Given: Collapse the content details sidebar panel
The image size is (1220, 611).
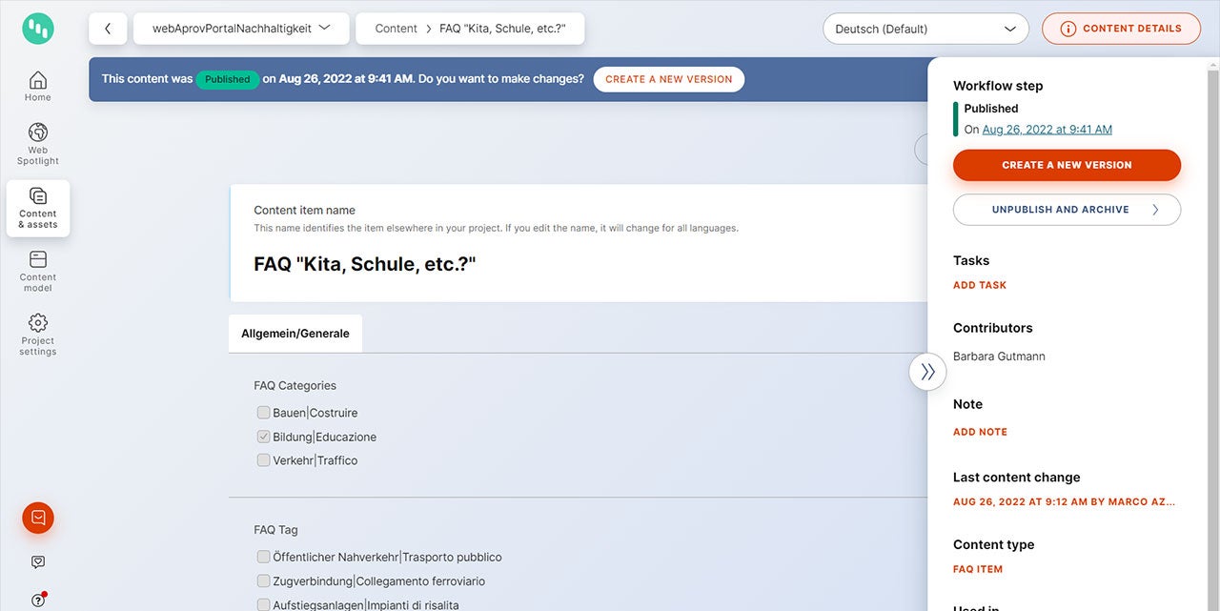Looking at the screenshot, I should 927,372.
